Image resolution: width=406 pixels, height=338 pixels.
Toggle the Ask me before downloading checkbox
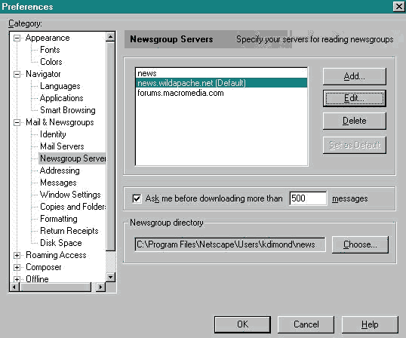coord(137,198)
